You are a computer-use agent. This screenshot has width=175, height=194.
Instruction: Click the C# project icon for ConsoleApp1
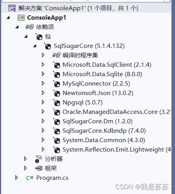pos(21,18)
